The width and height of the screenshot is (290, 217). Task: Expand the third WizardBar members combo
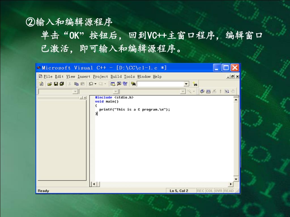click(x=183, y=91)
